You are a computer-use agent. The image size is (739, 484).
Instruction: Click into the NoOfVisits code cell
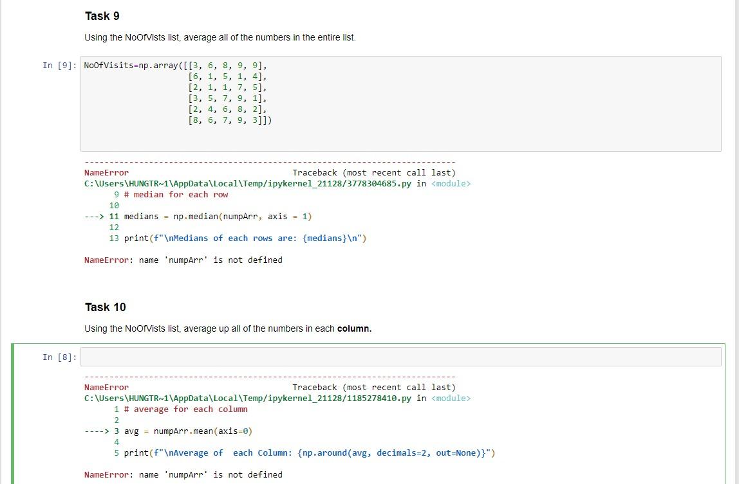(x=400, y=103)
